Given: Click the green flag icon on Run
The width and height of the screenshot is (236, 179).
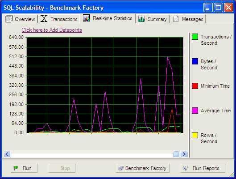Looking at the screenshot, I should click(16, 168).
